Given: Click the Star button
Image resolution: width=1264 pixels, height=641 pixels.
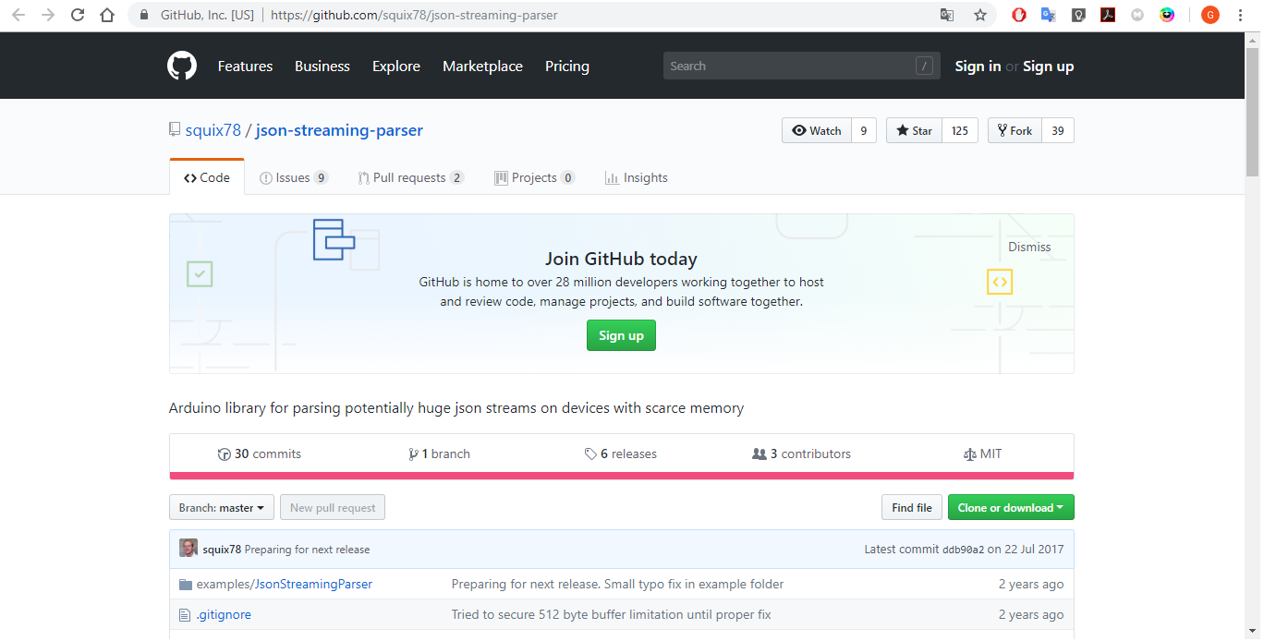Looking at the screenshot, I should pyautogui.click(x=914, y=130).
